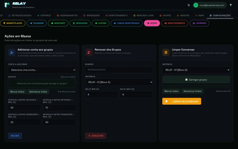
Task: Open the Conta a adicionar dropdown
Action: tap(42, 70)
